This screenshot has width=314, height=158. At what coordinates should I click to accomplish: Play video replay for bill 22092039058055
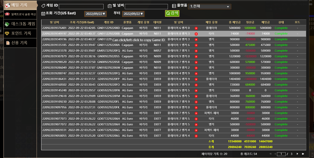[196, 136]
